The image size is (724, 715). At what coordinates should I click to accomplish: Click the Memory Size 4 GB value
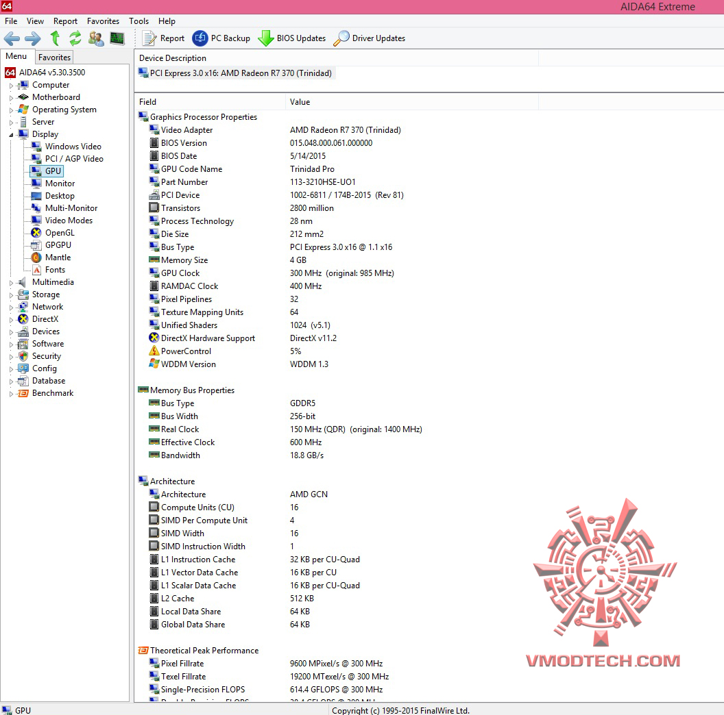[298, 260]
